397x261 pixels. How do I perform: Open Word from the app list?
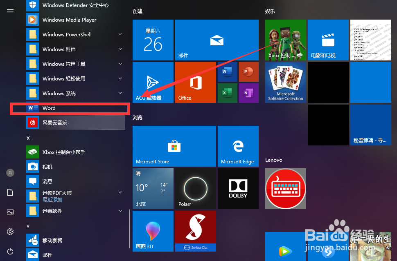point(75,108)
